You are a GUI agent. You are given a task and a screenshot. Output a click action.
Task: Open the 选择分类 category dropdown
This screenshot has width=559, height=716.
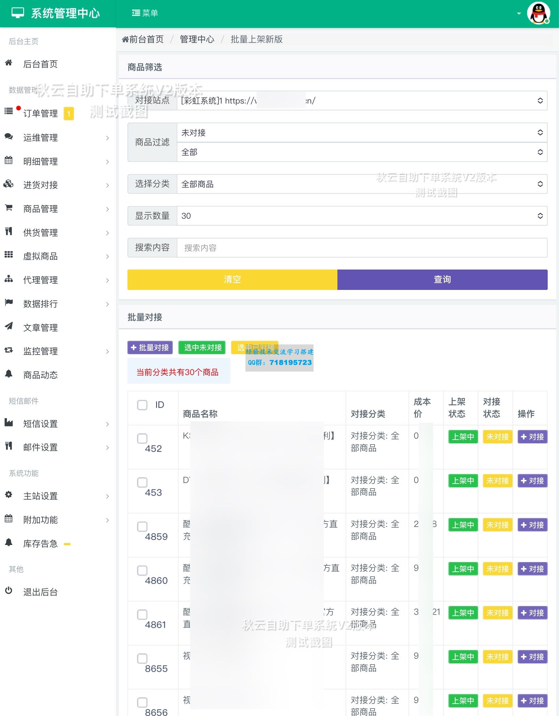click(x=361, y=184)
